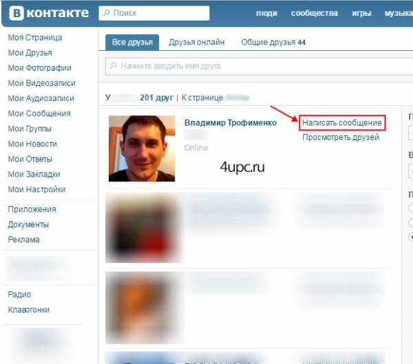Viewport: 413px width, 364px height.
Task: Click Просмотреть друзей link
Action: tap(341, 137)
